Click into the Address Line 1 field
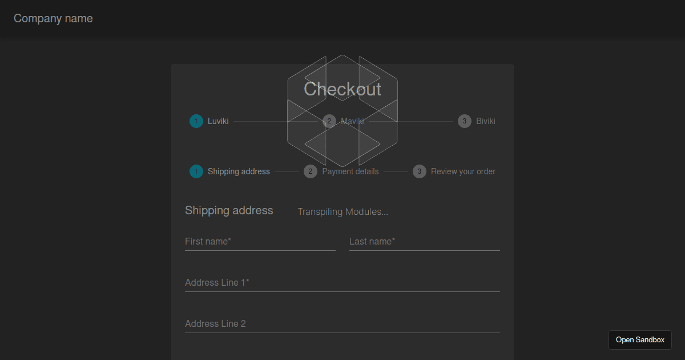Image resolution: width=685 pixels, height=360 pixels. point(342,283)
